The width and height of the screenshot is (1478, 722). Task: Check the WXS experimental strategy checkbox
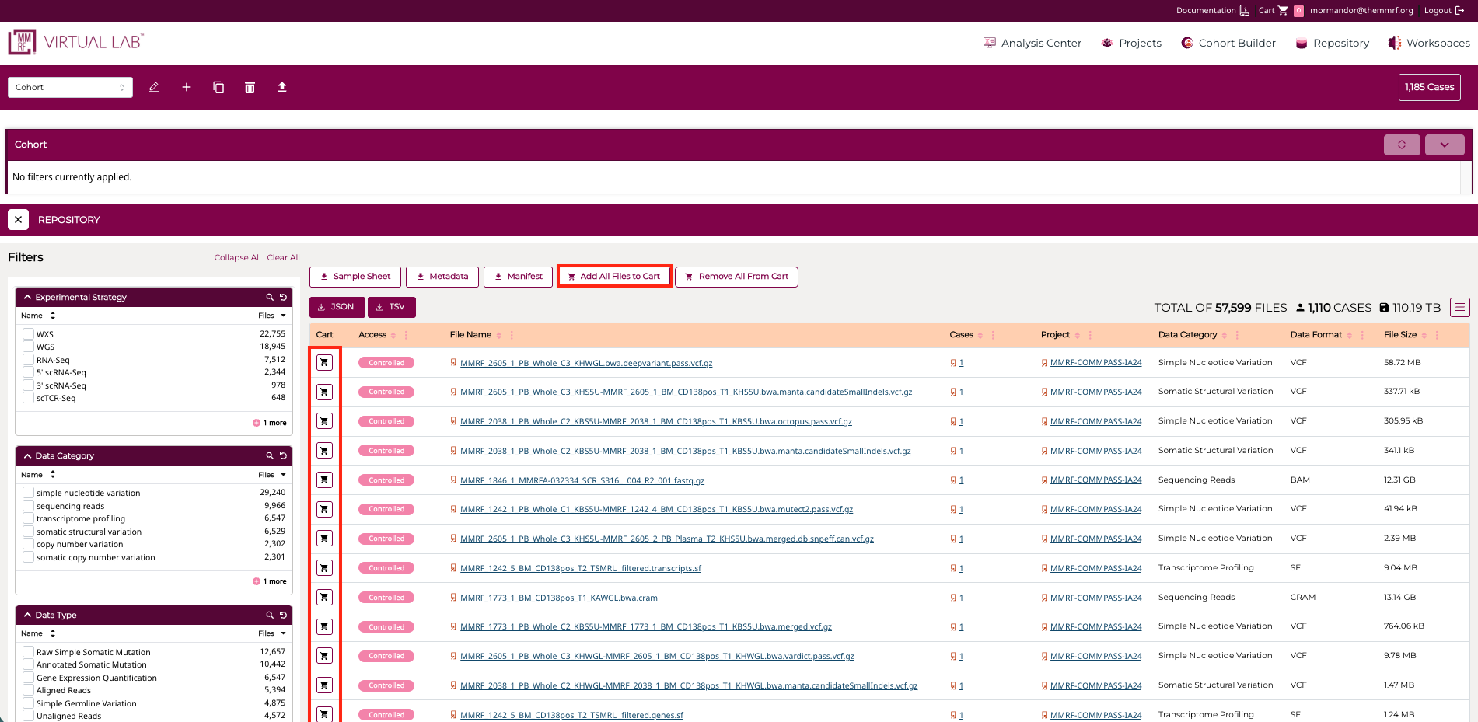pos(28,333)
